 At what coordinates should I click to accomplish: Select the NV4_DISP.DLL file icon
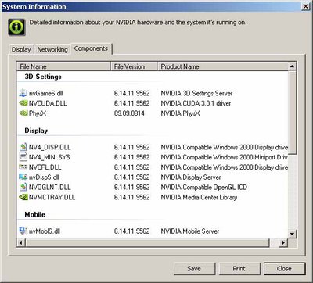[23, 147]
